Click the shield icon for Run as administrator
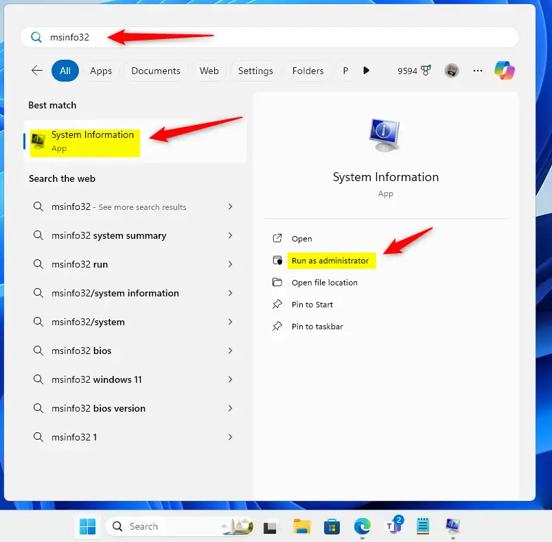The image size is (552, 542). (277, 260)
